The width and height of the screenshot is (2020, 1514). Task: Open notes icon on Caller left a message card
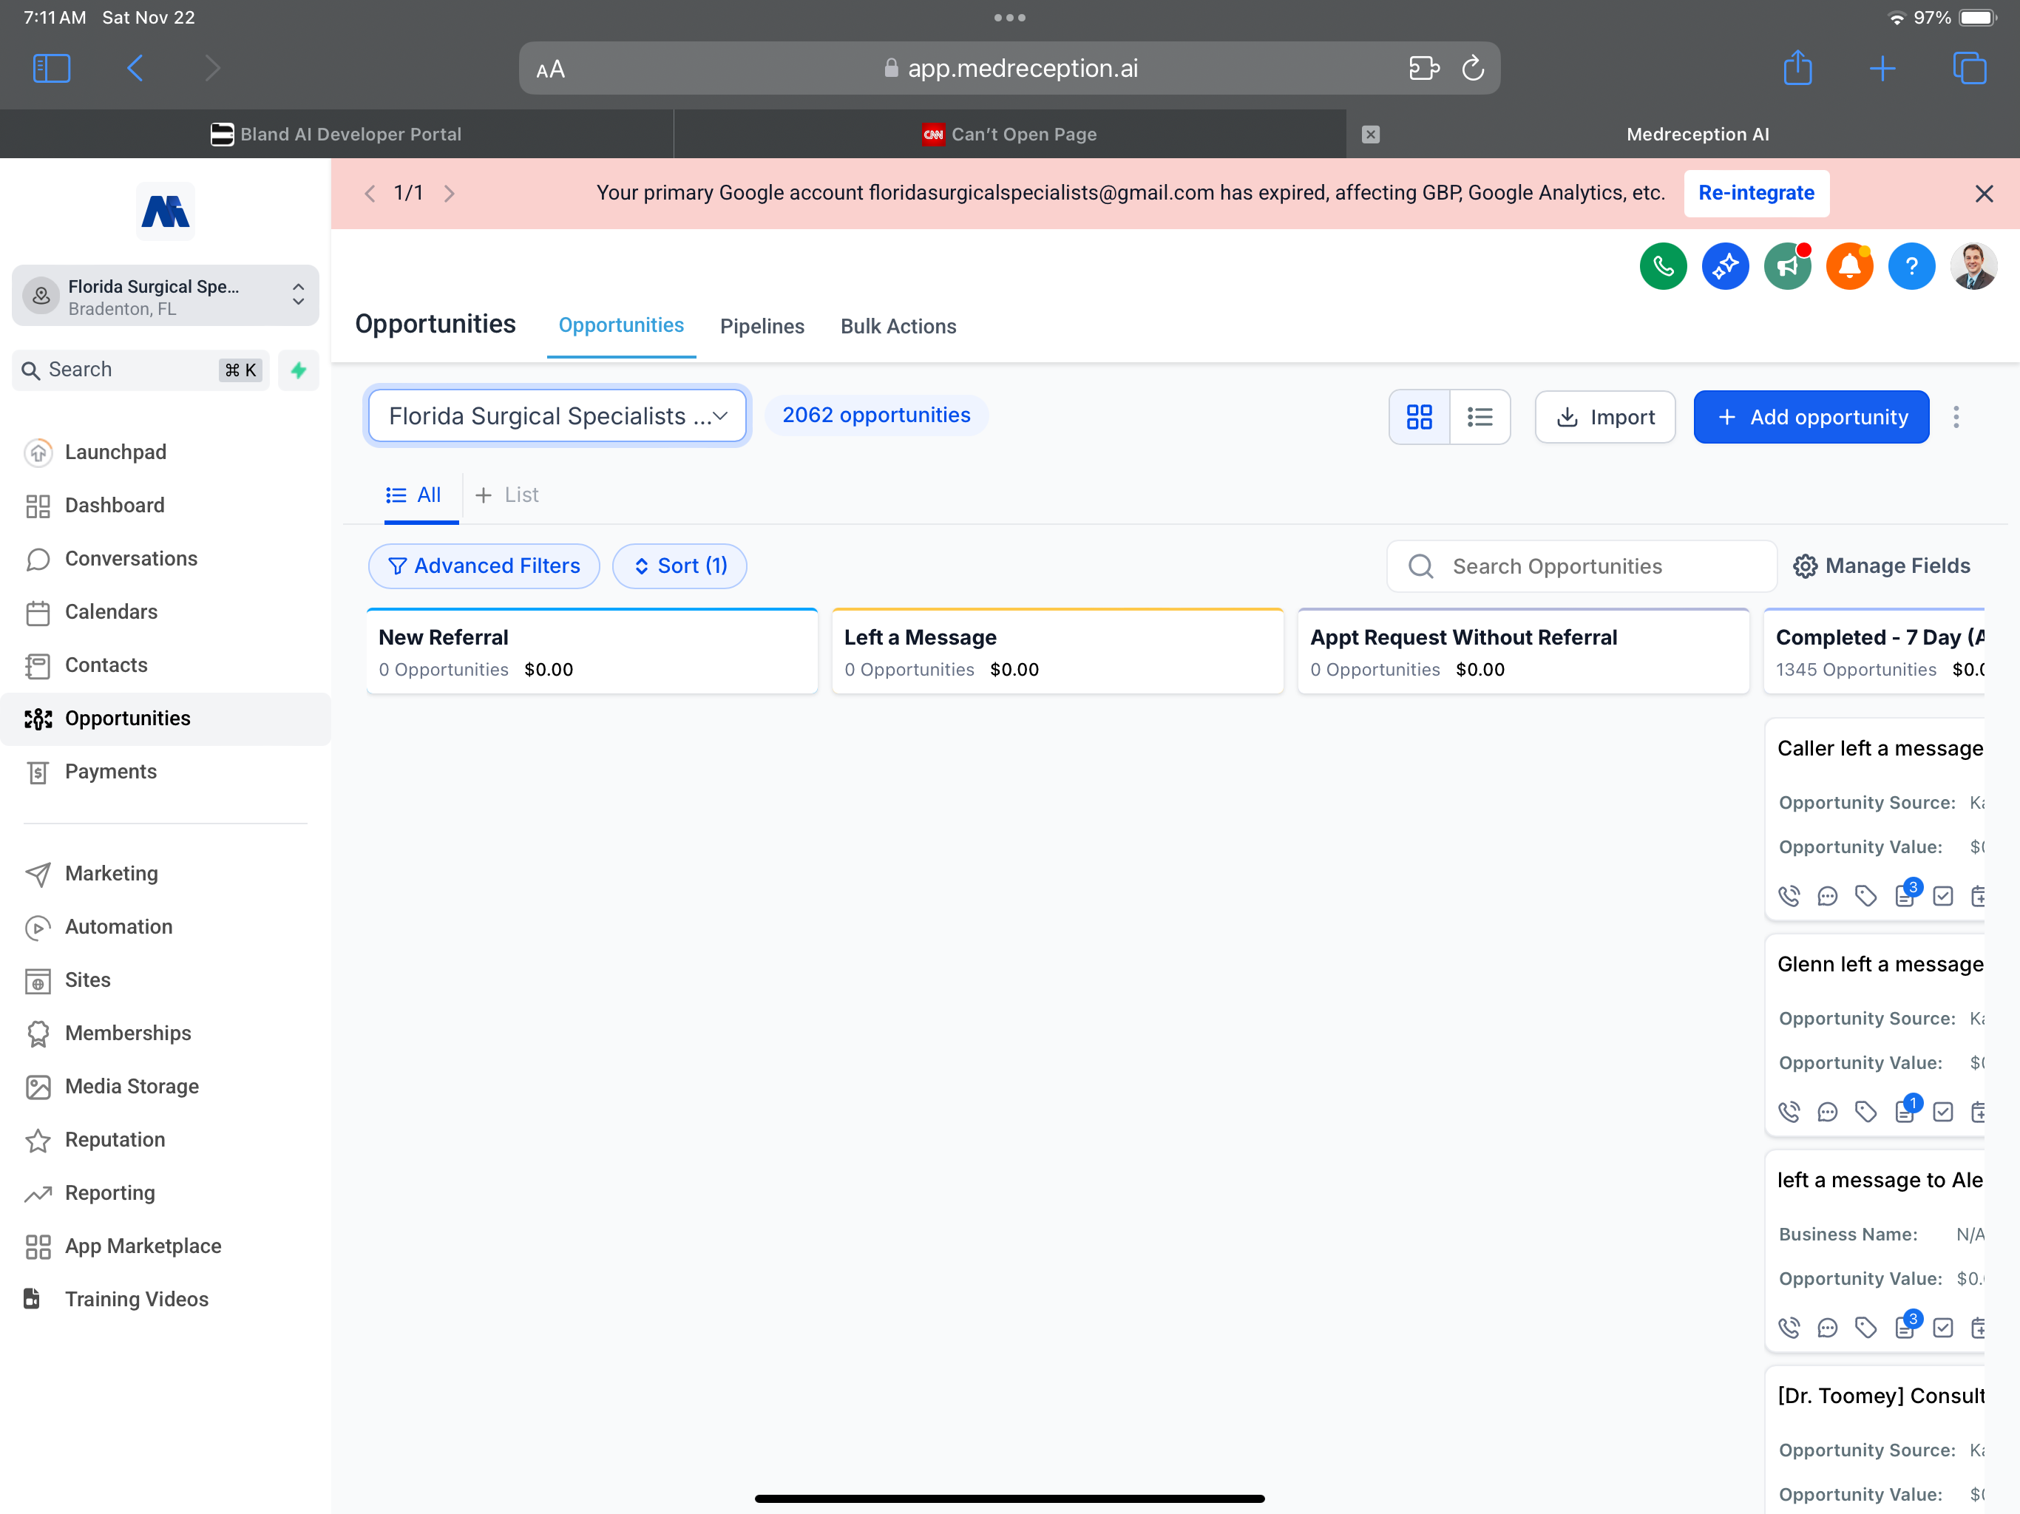coord(1906,895)
